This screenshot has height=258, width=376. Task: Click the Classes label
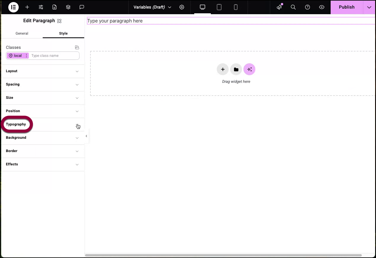[13, 47]
